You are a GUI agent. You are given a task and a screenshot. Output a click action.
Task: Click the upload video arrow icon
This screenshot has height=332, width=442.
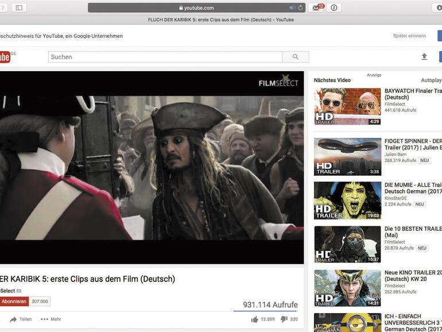click(424, 57)
